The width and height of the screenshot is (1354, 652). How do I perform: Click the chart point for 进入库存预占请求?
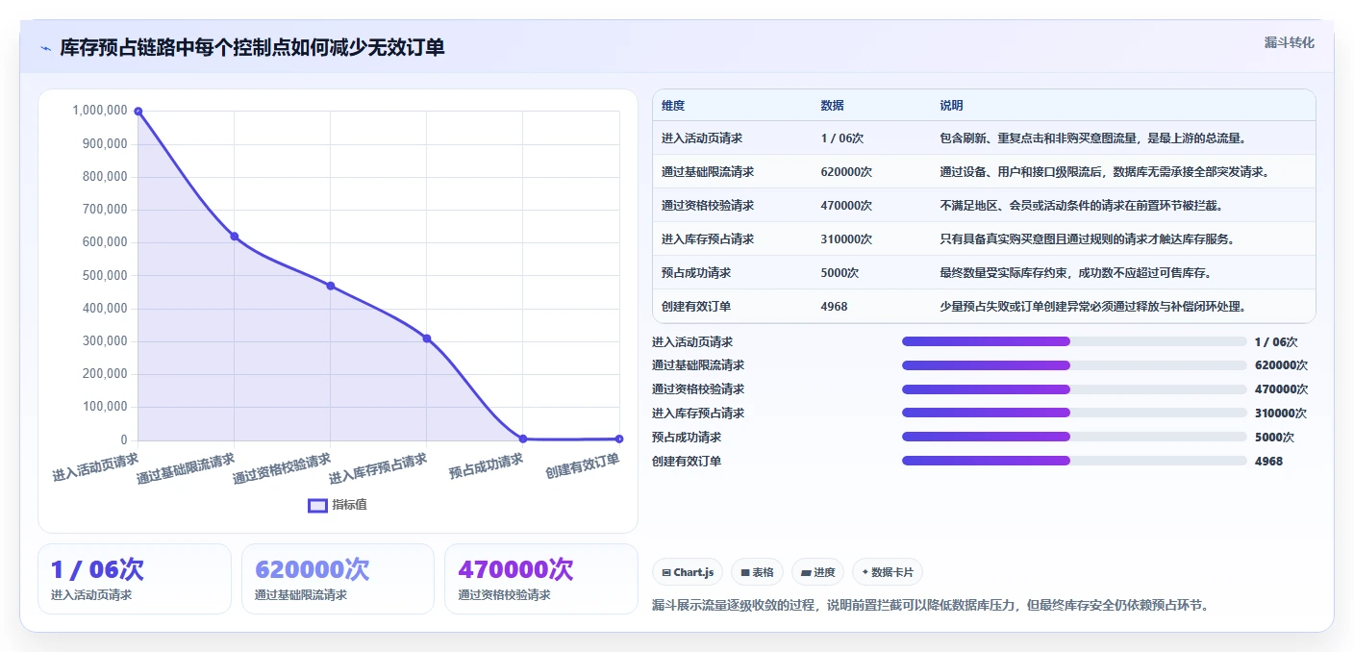coord(426,339)
